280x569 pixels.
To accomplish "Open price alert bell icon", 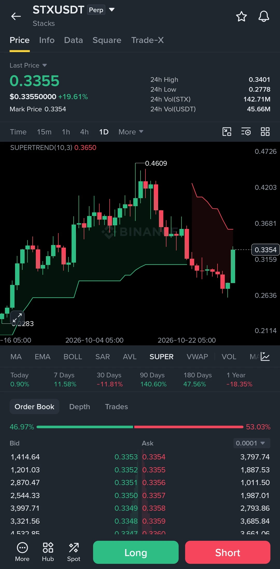I will click(x=264, y=16).
